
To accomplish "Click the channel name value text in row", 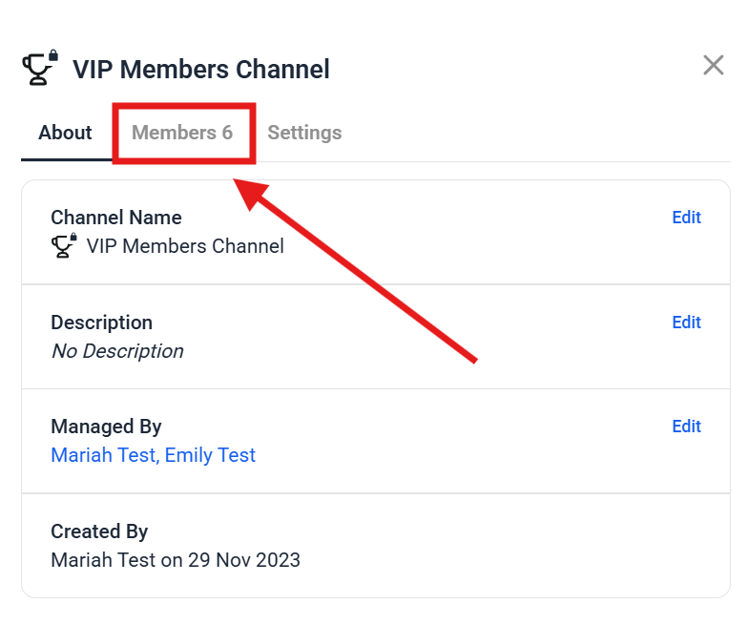I will tap(185, 246).
